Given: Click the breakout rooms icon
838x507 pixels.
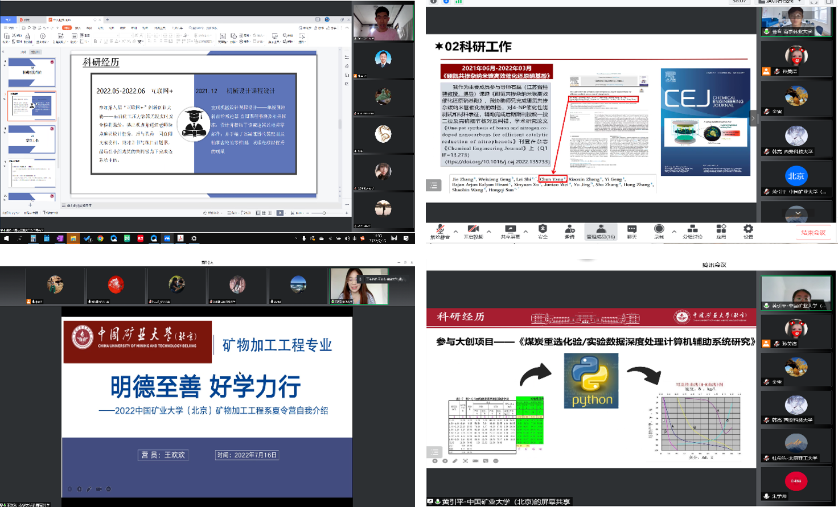Looking at the screenshot, I should (692, 230).
